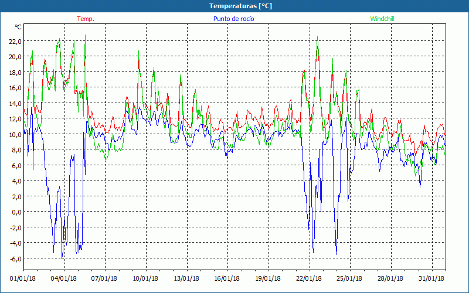469x293 pixels.
Task: Click the -6,0 y-axis value
Action: click(16, 259)
